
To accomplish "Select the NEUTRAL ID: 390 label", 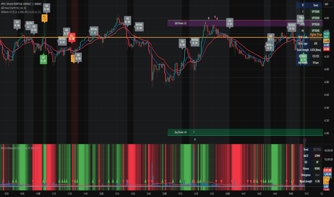I will 139,27.
